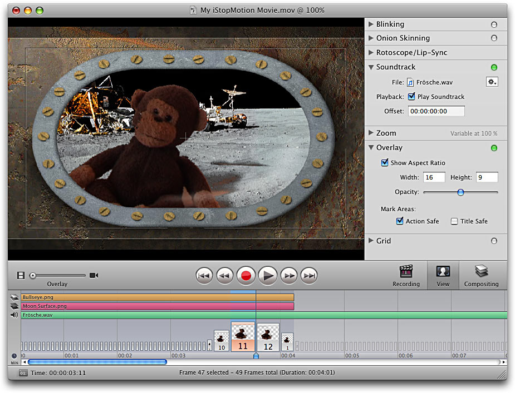Viewport: 515px width, 393px height.
Task: Turn off the Overlay green indicator
Action: (x=494, y=148)
